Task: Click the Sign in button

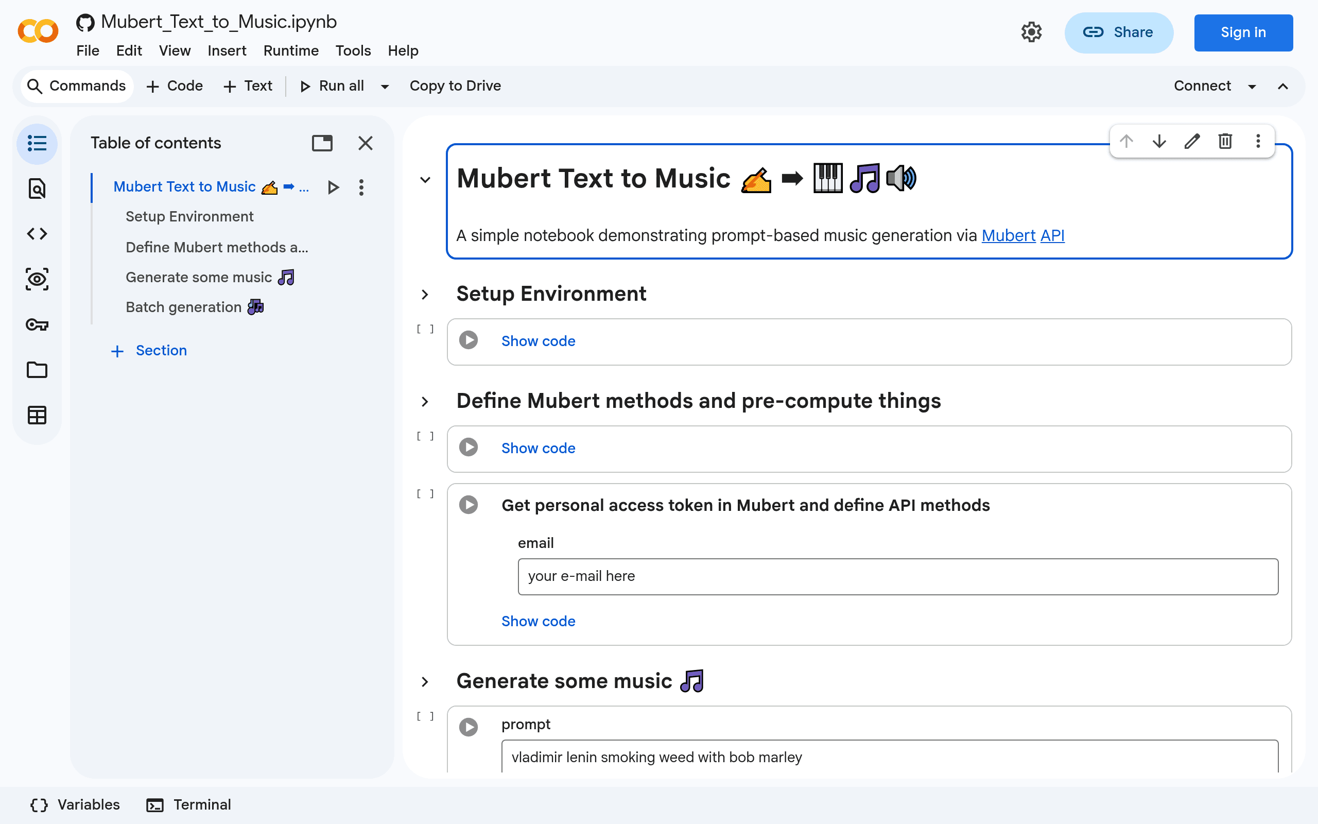Action: [x=1243, y=32]
